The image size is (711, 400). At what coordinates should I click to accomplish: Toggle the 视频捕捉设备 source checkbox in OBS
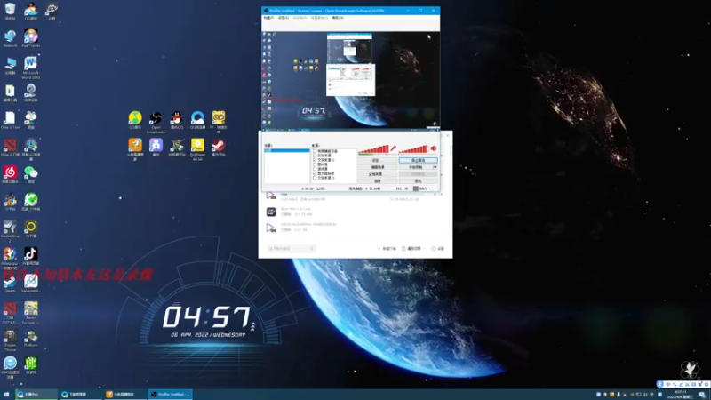(315, 151)
